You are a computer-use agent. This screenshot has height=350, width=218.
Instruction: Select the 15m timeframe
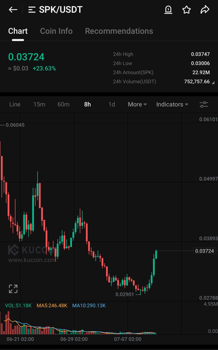point(39,104)
